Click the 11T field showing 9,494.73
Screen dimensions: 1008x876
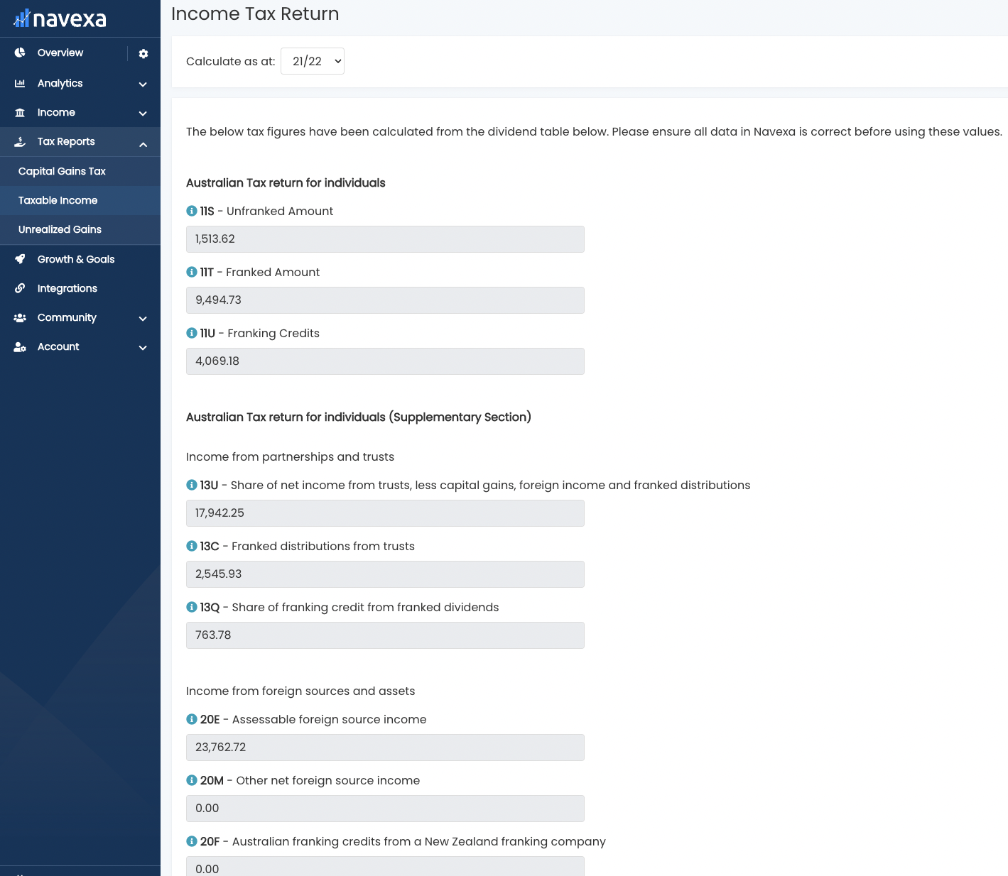[385, 300]
